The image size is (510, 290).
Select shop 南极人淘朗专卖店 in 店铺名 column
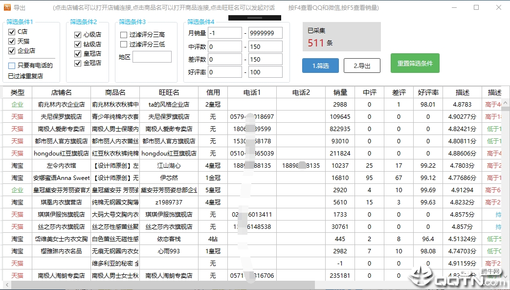click(62, 276)
